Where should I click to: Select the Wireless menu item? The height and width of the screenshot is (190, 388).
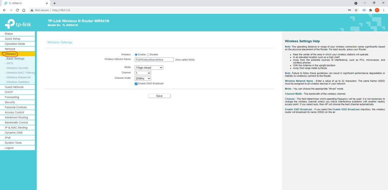17,54
